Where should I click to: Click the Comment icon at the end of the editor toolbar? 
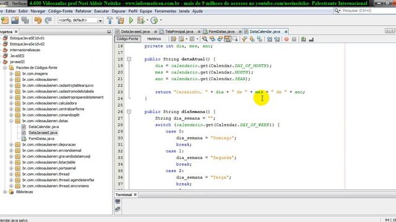point(311,39)
